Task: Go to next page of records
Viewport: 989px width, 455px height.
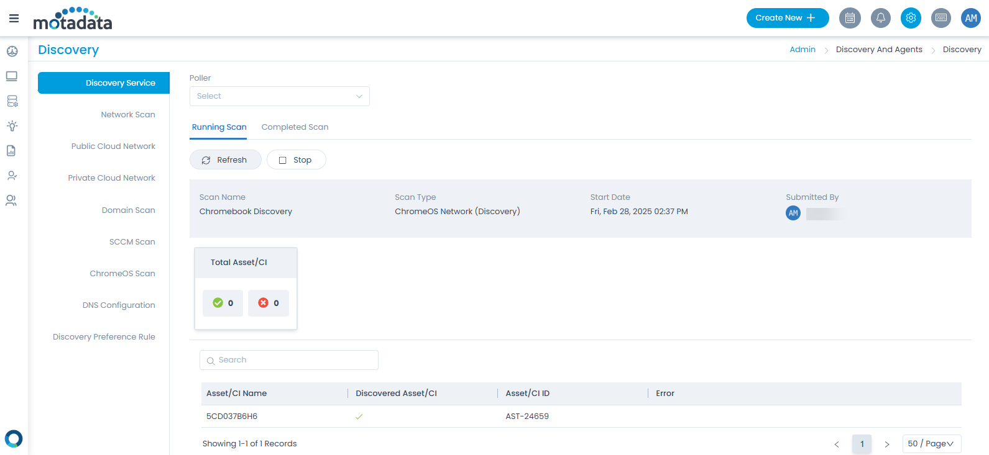Action: click(887, 444)
